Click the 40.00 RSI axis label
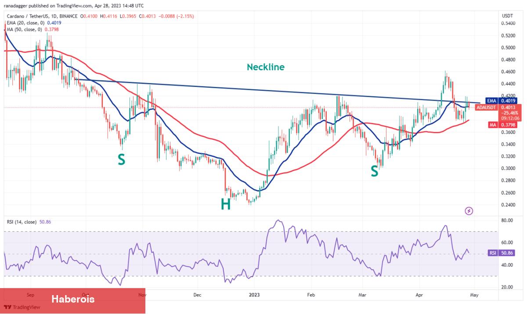 (507, 265)
